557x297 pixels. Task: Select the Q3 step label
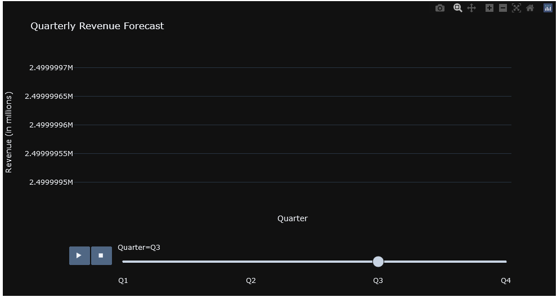click(378, 281)
